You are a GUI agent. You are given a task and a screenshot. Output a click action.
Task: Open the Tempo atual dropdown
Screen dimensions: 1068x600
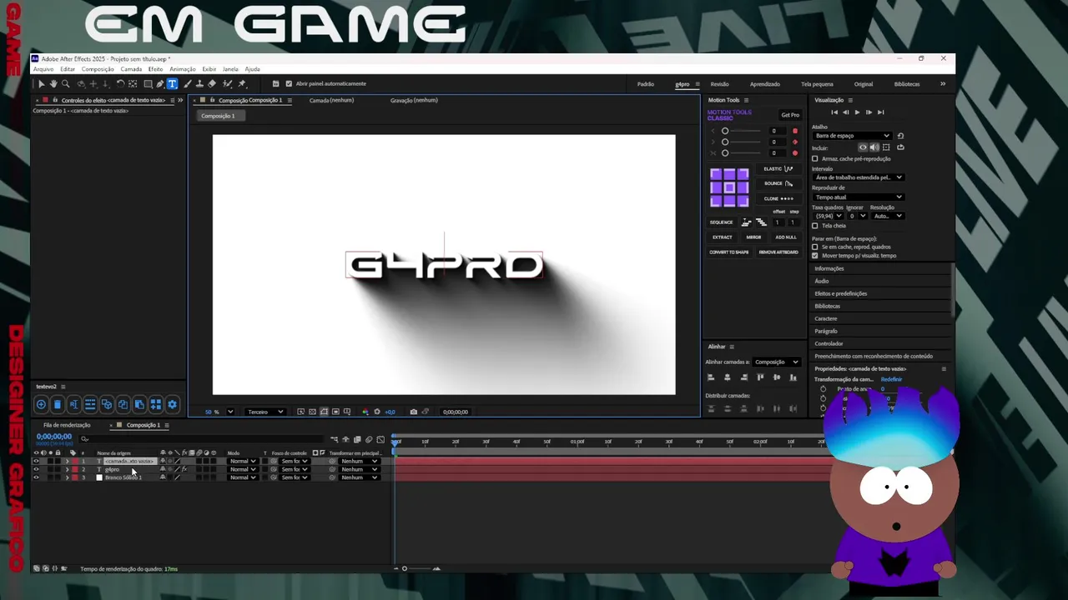pyautogui.click(x=859, y=197)
